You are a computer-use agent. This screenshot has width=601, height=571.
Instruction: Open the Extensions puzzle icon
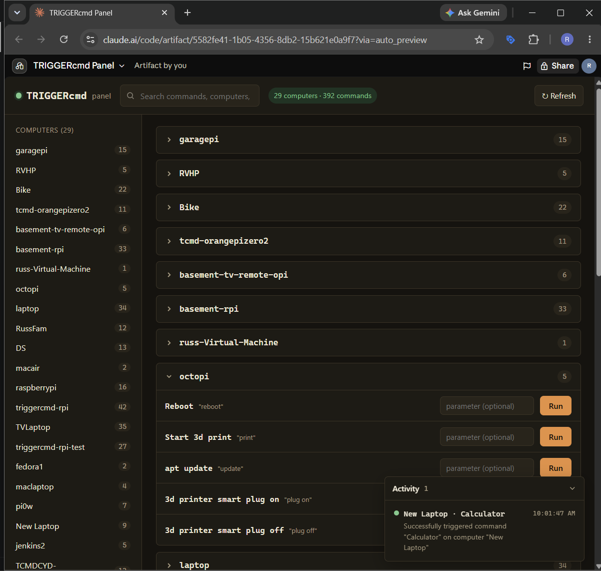(x=533, y=40)
